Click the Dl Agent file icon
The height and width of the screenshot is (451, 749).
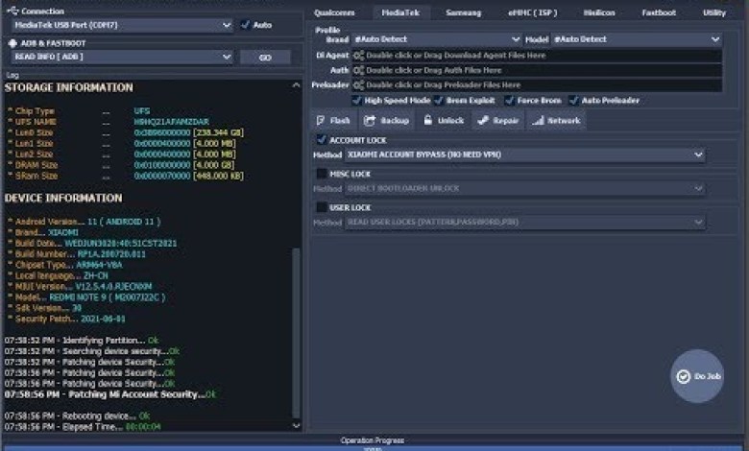(358, 56)
